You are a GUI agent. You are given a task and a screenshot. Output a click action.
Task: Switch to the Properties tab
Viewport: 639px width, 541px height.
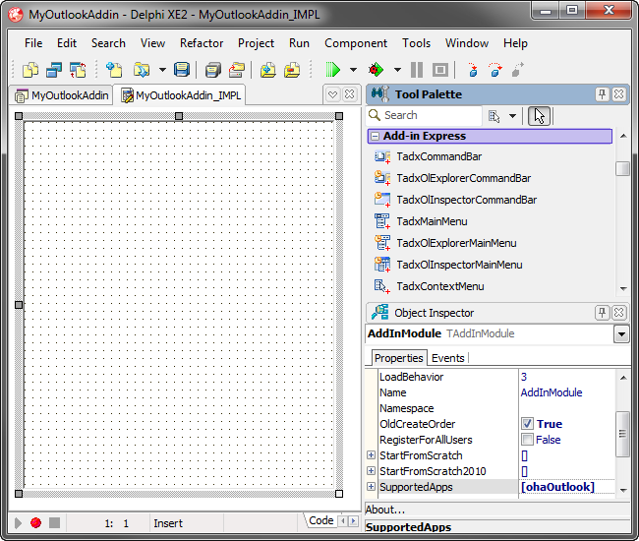click(398, 358)
